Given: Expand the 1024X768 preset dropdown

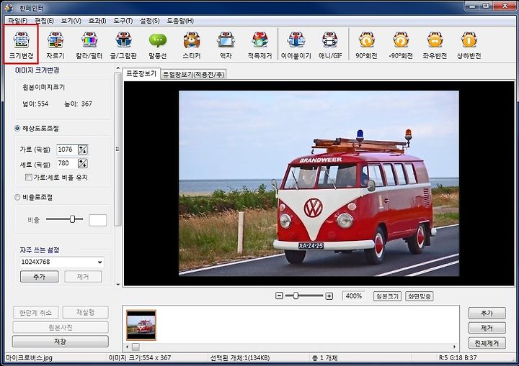Looking at the screenshot, I should click(x=99, y=262).
